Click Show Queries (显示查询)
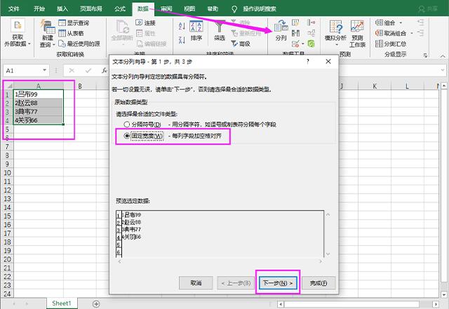The height and width of the screenshot is (309, 449). click(74, 22)
